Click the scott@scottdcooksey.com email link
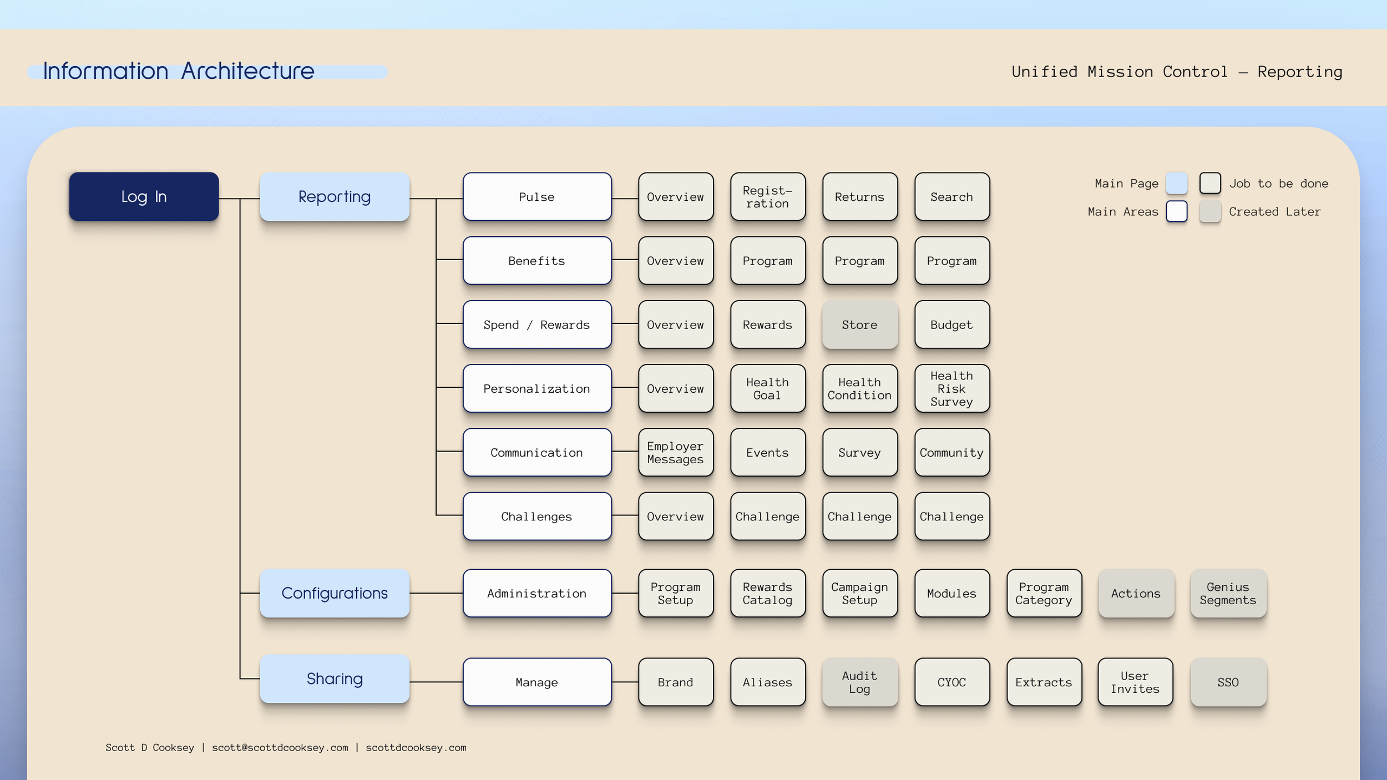 [x=280, y=747]
